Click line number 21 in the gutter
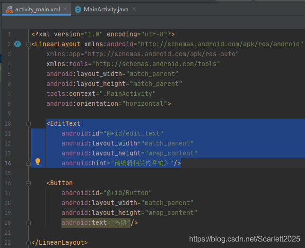 pos(8,232)
